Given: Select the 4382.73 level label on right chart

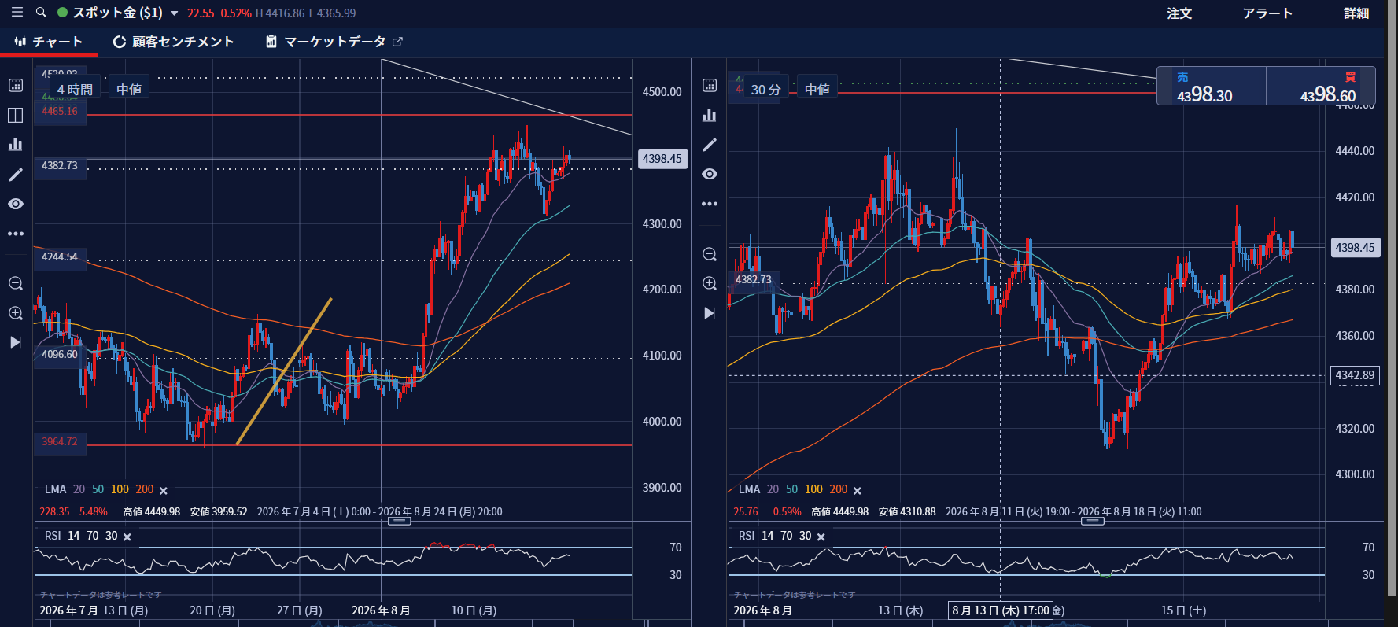Looking at the screenshot, I should (x=754, y=280).
